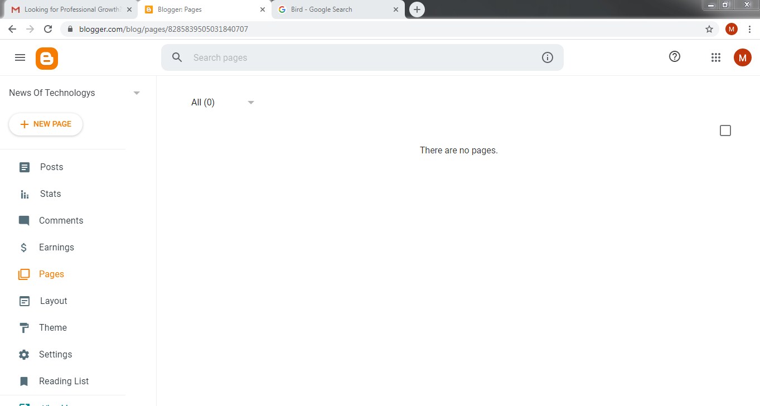Click the Earnings dollar sign icon
Viewport: 760px width, 406px height.
[23, 248]
